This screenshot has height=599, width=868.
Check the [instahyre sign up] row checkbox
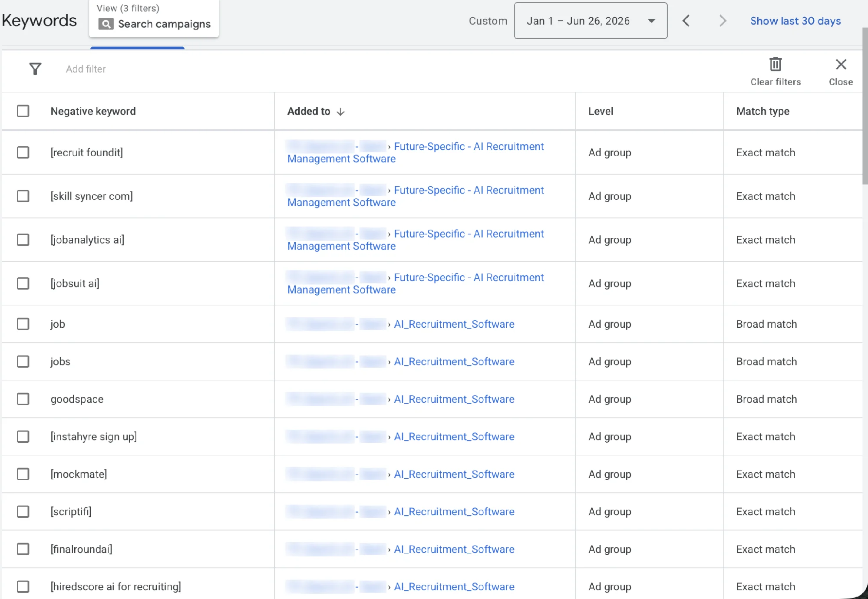(23, 437)
